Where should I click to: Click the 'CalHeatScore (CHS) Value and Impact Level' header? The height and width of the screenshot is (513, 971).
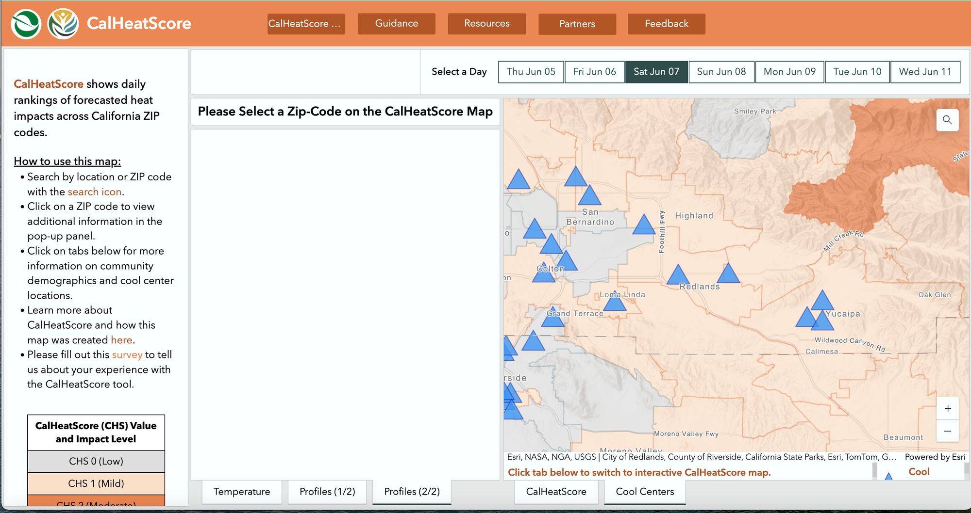(x=96, y=433)
